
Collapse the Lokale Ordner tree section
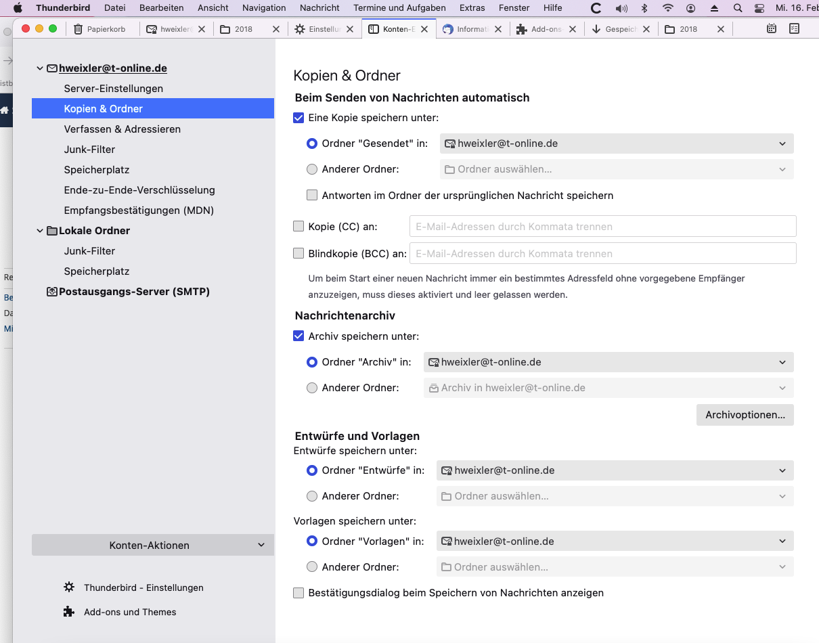pyautogui.click(x=40, y=231)
